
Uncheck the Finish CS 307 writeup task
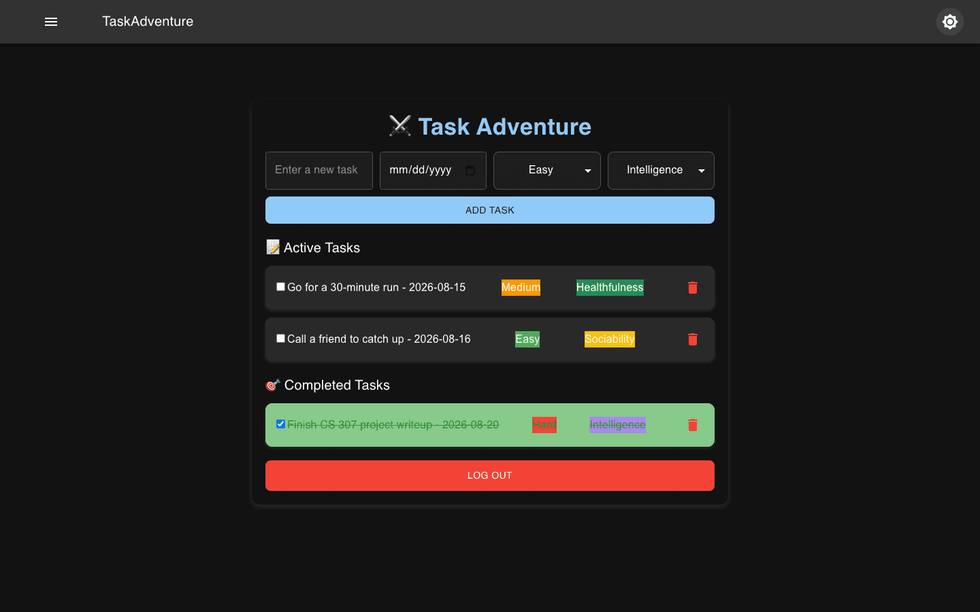coord(280,424)
